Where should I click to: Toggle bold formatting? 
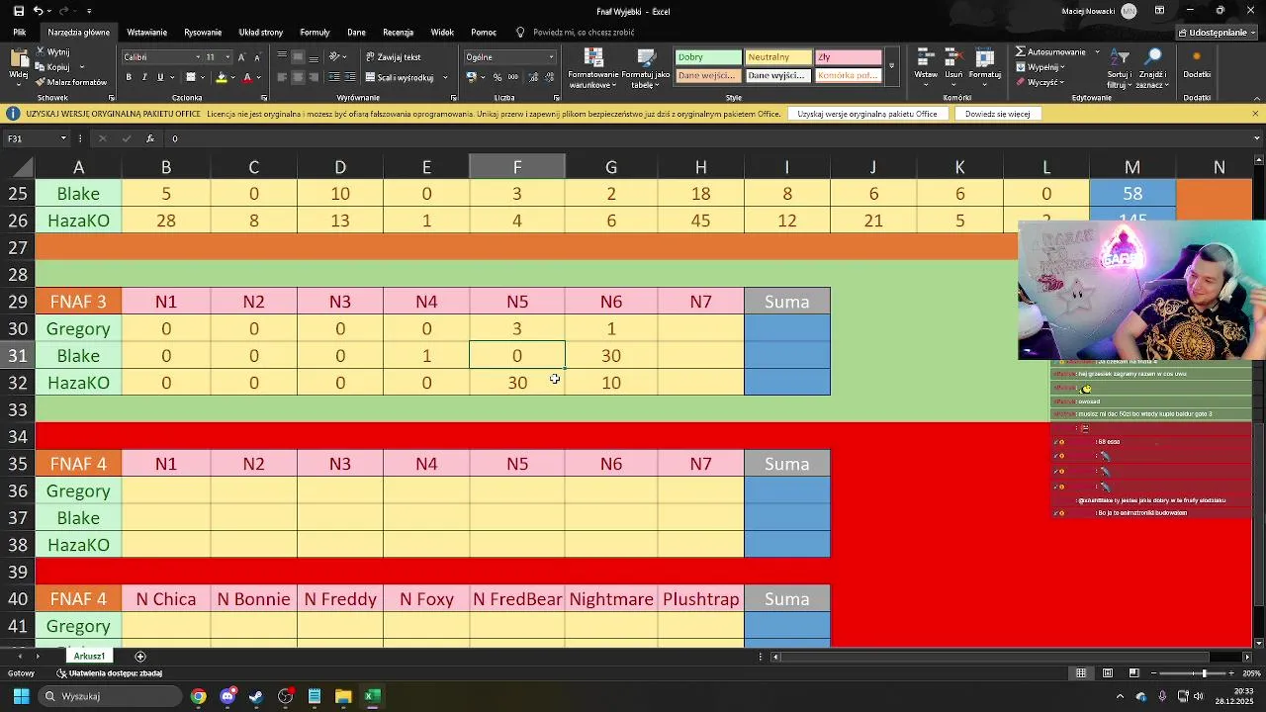click(129, 77)
